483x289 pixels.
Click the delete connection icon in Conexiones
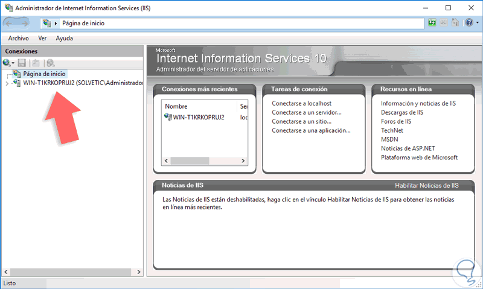[x=50, y=63]
